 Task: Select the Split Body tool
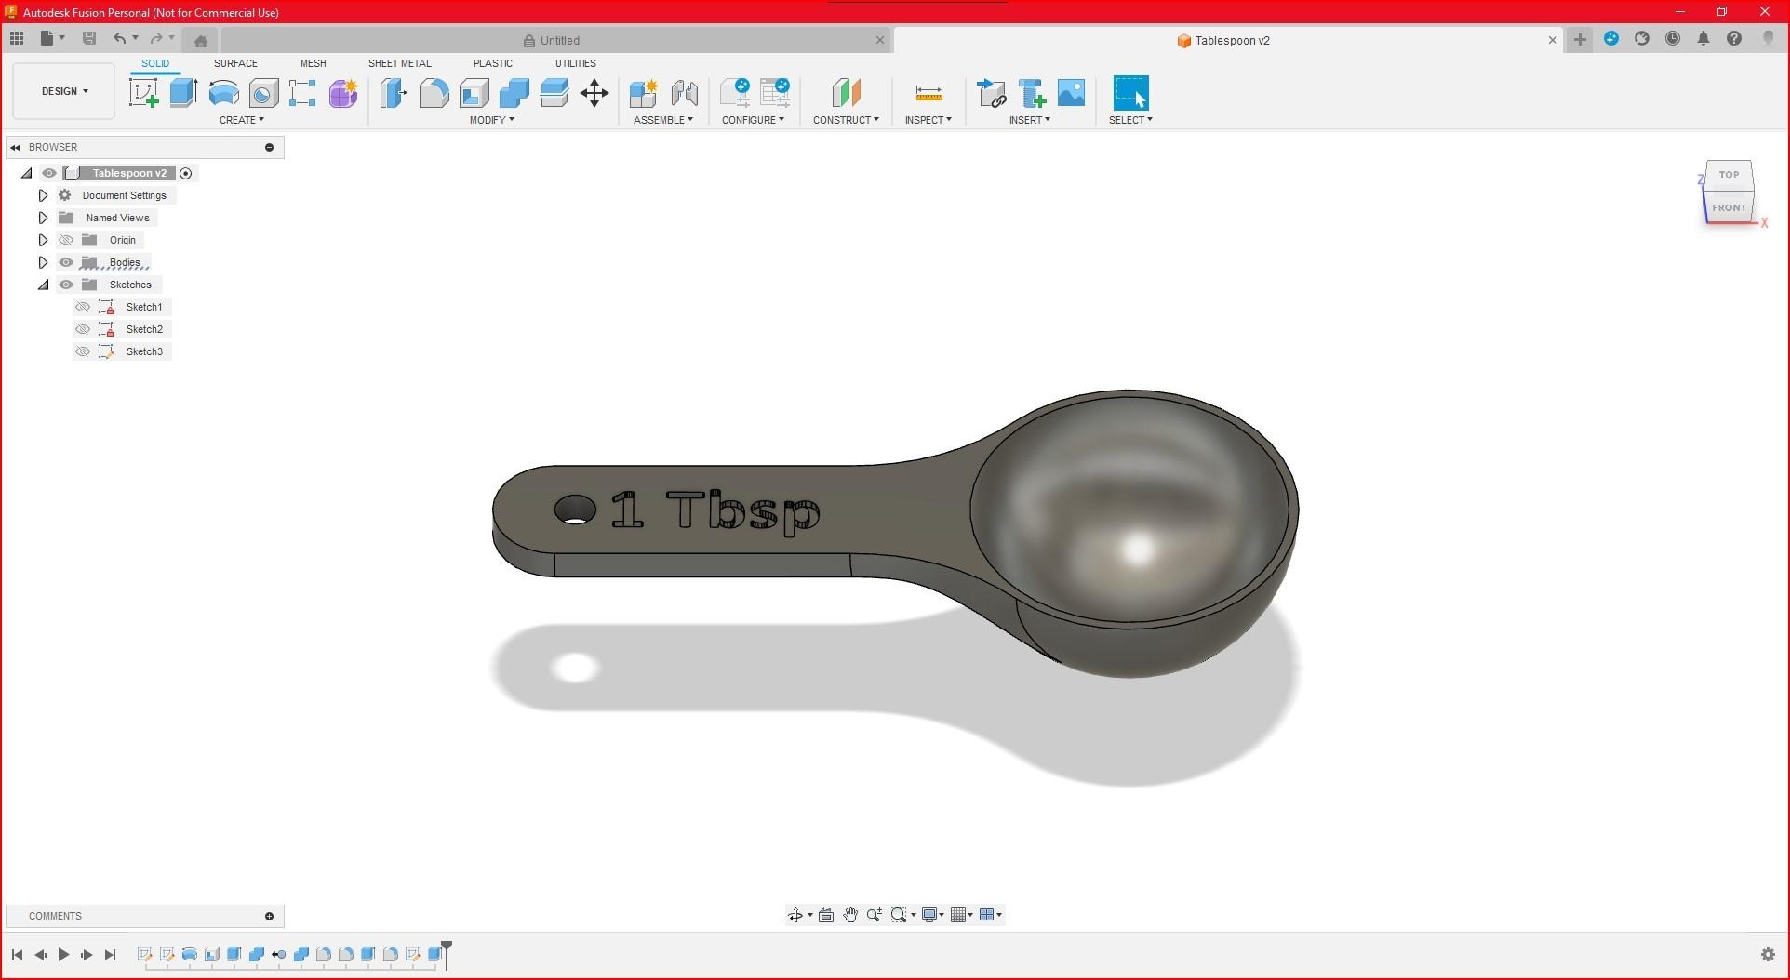(x=554, y=93)
